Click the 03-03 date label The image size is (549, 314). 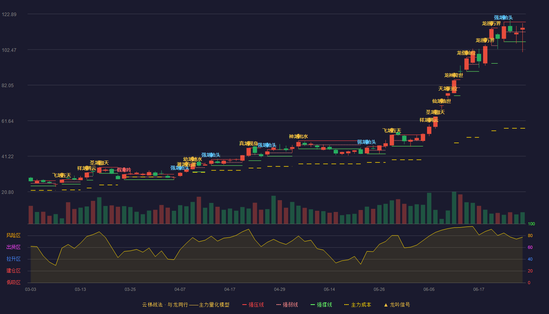click(31, 289)
